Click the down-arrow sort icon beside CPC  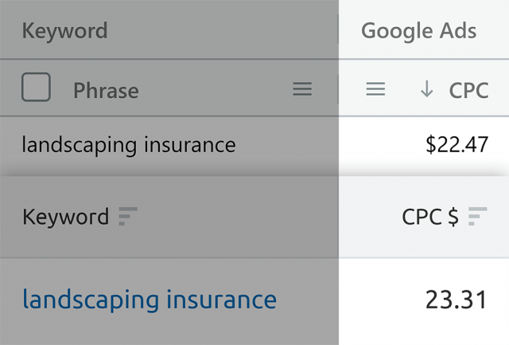click(427, 90)
